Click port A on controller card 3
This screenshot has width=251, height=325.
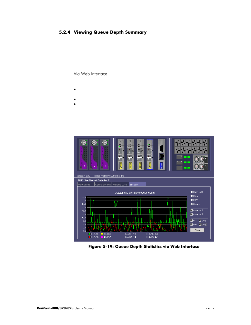click(x=130, y=151)
